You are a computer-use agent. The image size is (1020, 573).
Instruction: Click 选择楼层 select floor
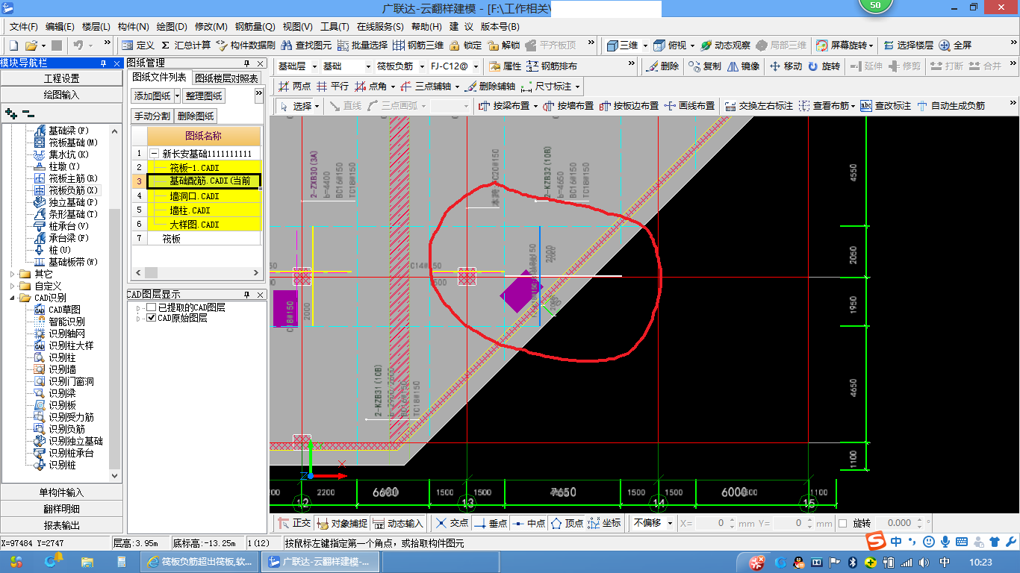(x=908, y=46)
